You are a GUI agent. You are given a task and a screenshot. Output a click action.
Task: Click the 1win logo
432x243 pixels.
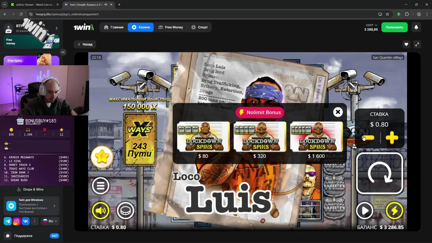pos(84,27)
